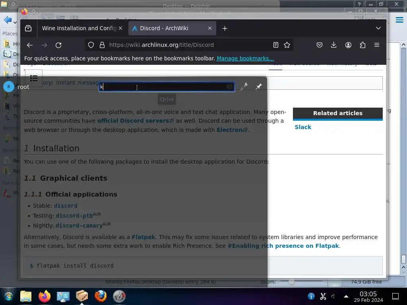The image size is (407, 305).
Task: Open the second Firefox globe taskbar icon
Action: tap(101, 296)
